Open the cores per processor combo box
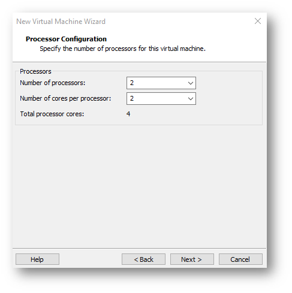This screenshot has height=293, width=292. [161, 98]
